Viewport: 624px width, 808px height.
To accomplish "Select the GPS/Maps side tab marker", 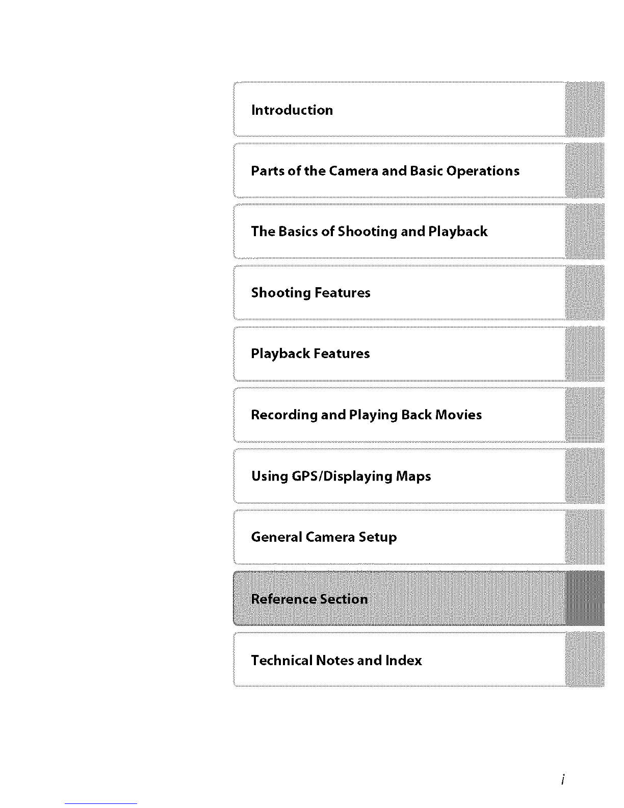I will click(x=585, y=476).
